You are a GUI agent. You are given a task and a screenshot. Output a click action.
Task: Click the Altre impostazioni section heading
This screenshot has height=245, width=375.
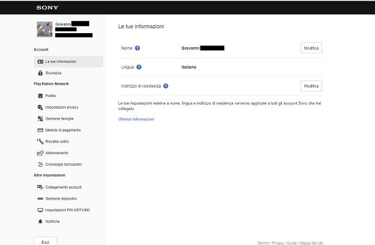coord(50,175)
